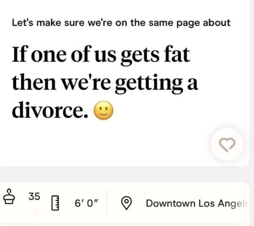Tap the gray gap below the prompt card

127,174
